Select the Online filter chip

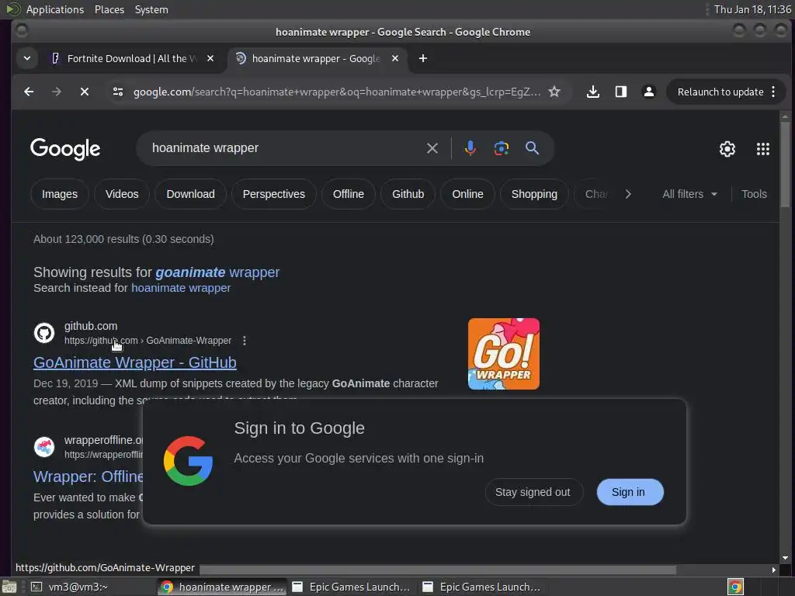click(467, 194)
